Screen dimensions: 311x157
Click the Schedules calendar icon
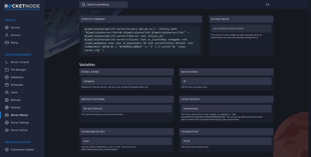pyautogui.click(x=7, y=85)
